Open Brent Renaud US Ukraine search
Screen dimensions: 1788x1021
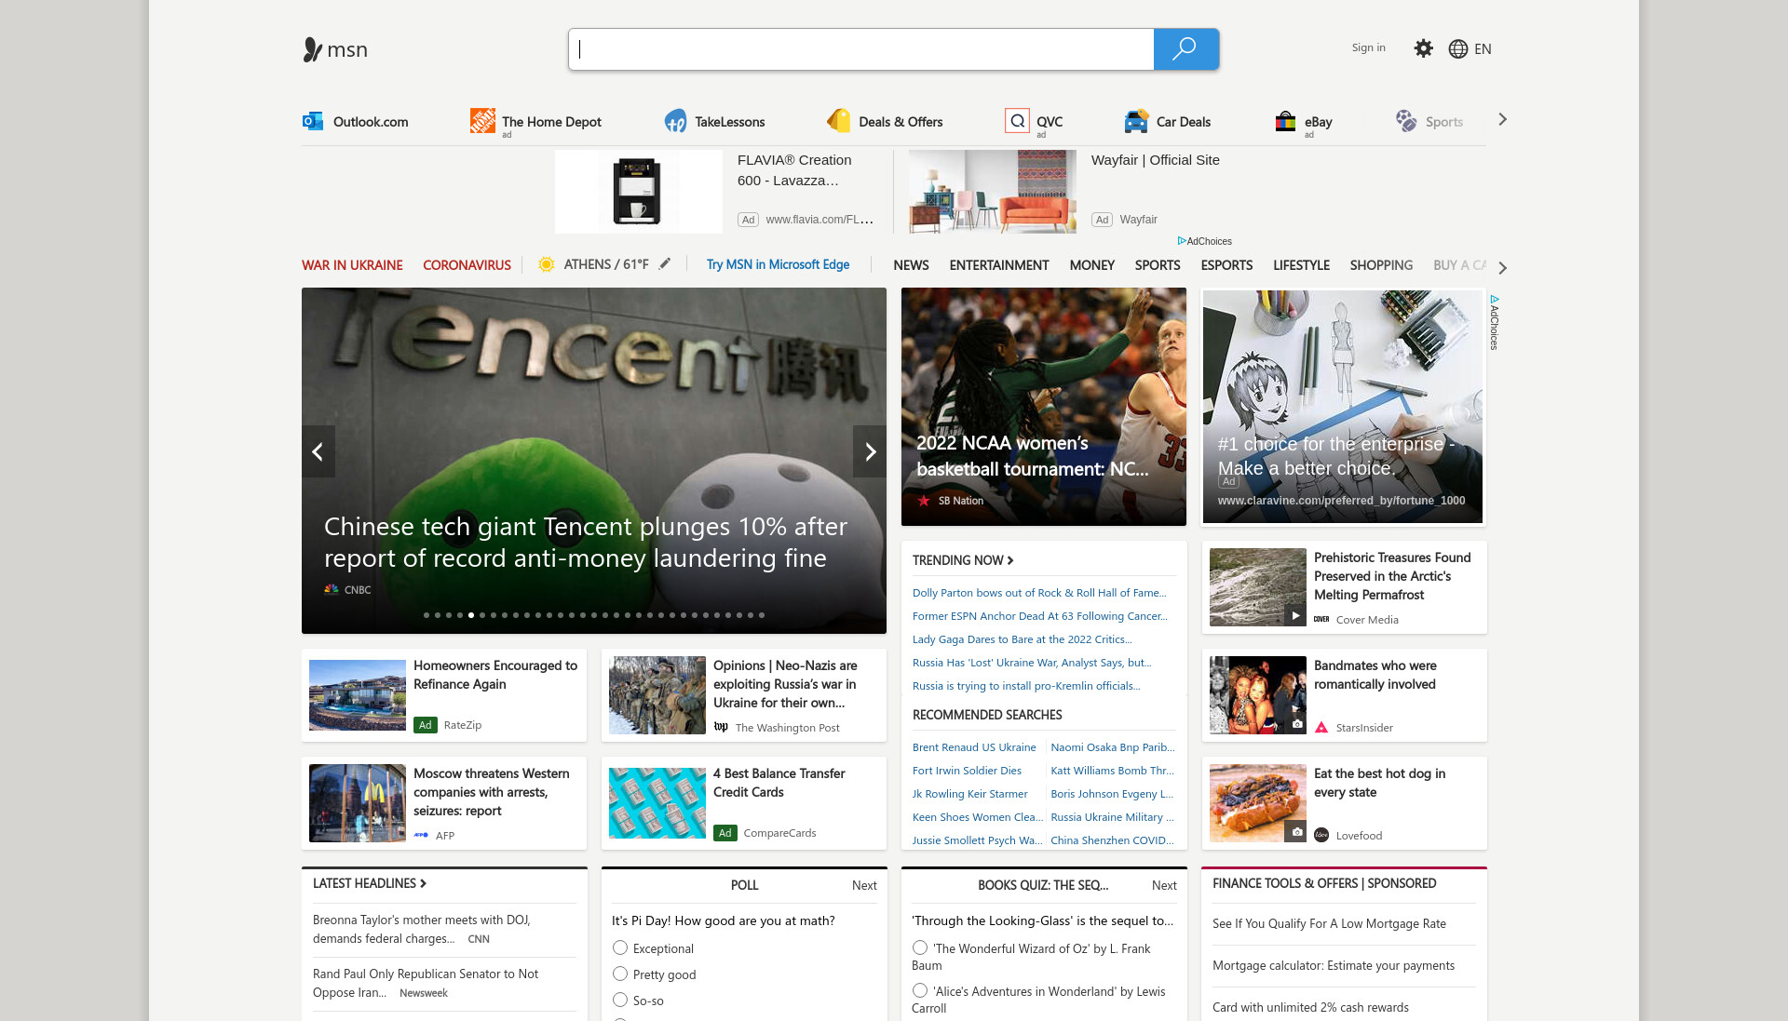coord(974,747)
